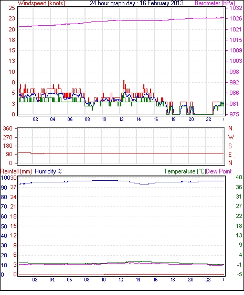Click hour 16 on wind graph axis
This screenshot has width=244, height=295.
click(156, 119)
